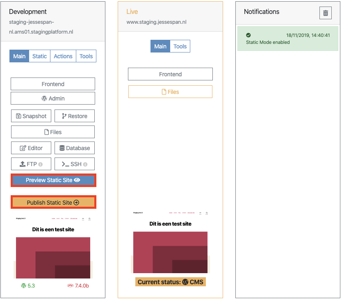
Task: Open the Live Frontend button
Action: pyautogui.click(x=170, y=74)
